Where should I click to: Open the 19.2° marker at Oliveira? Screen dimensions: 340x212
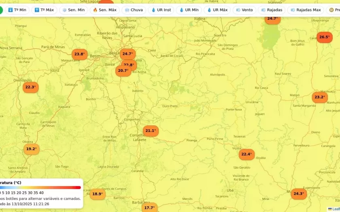[x=32, y=149]
